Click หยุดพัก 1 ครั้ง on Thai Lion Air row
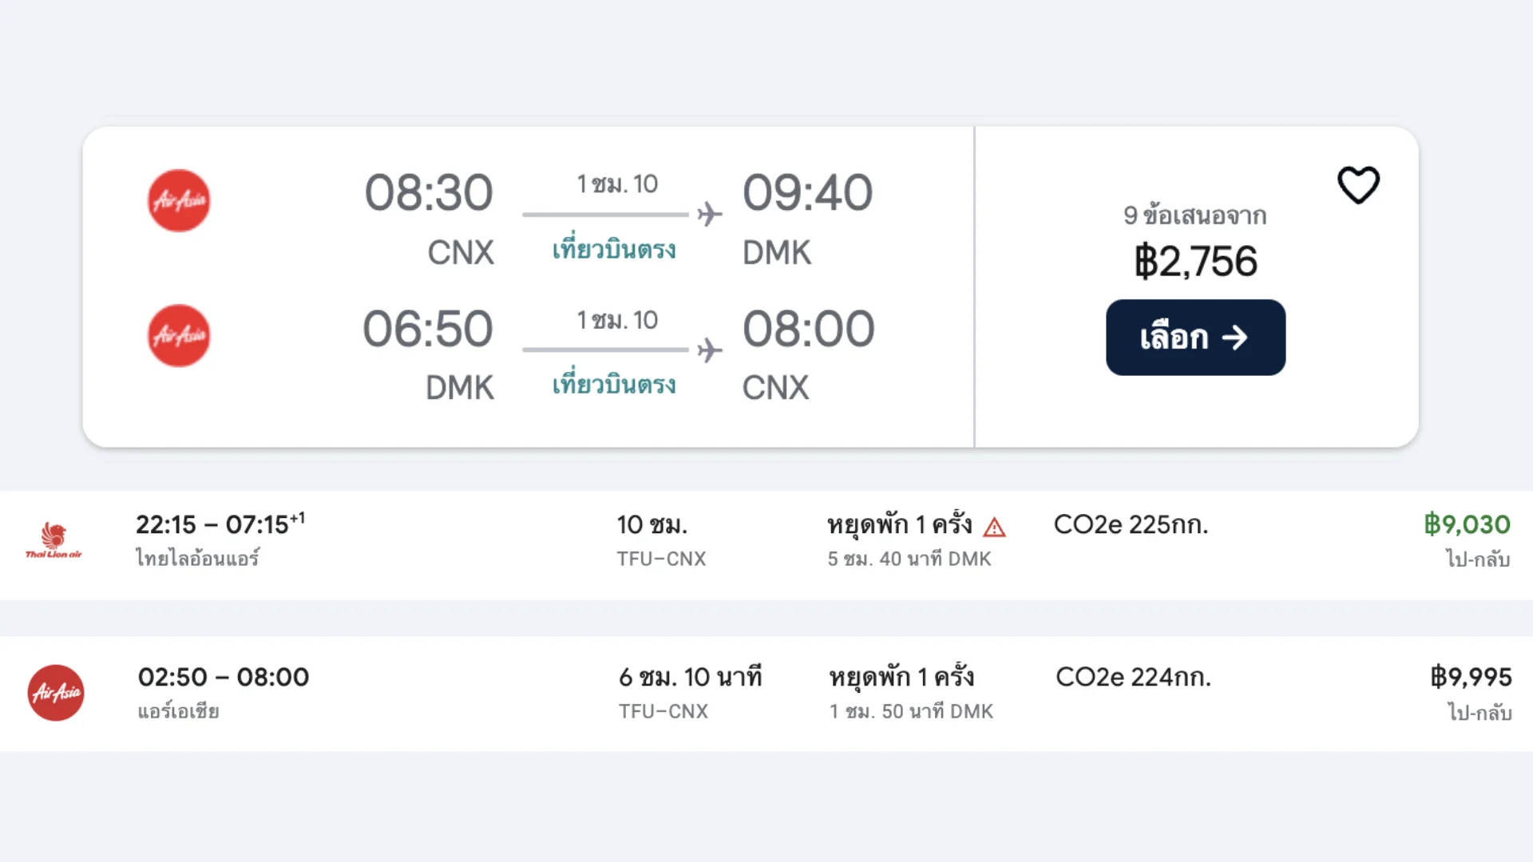Screen dimensions: 1533x862 tap(900, 524)
